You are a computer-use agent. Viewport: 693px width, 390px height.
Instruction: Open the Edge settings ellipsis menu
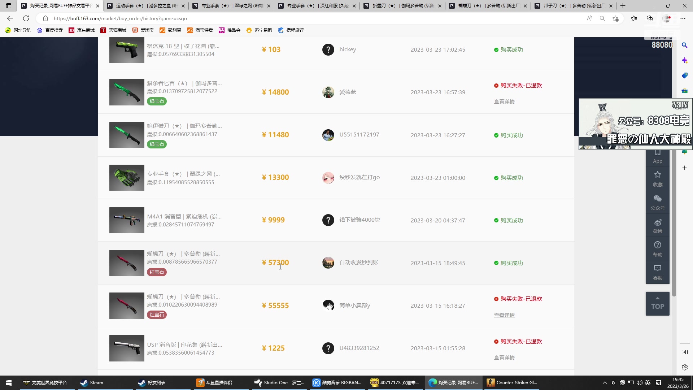[683, 18]
